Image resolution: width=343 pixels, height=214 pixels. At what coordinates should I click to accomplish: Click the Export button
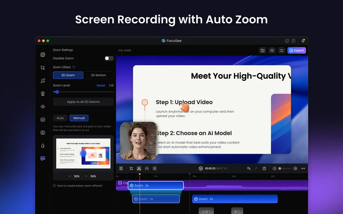coord(297,51)
